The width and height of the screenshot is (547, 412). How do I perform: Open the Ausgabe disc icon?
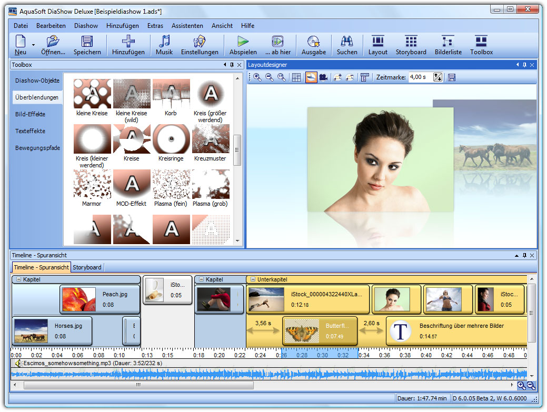click(x=314, y=42)
